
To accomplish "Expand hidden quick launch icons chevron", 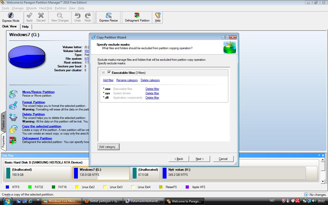I will click(x=38, y=200).
